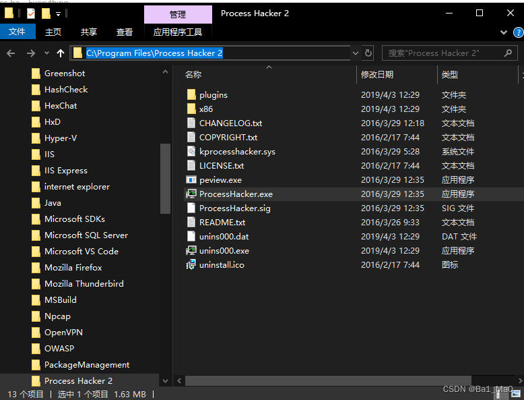The height and width of the screenshot is (400, 524).
Task: Click the Properties quick access icon
Action: click(31, 13)
